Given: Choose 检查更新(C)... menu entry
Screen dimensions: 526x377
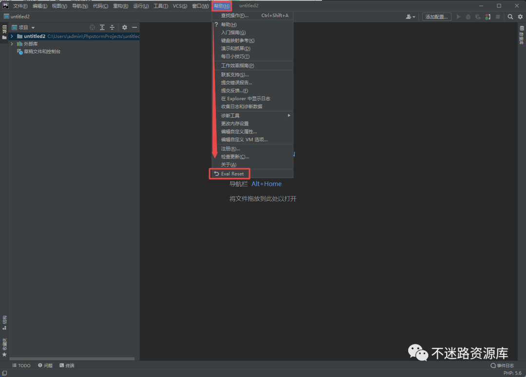Looking at the screenshot, I should click(x=253, y=157).
